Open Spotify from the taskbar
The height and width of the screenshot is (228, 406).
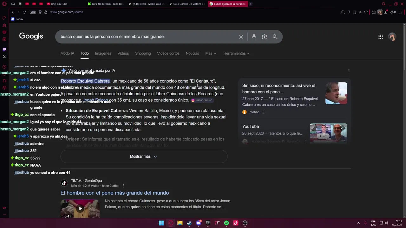tap(226, 223)
